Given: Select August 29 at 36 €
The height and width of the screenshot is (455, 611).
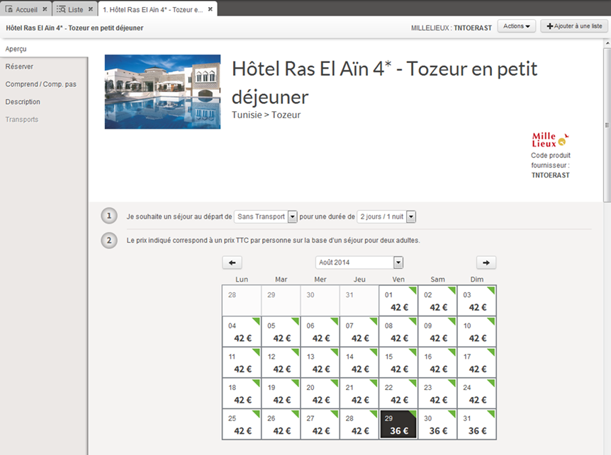Looking at the screenshot, I should (x=398, y=425).
